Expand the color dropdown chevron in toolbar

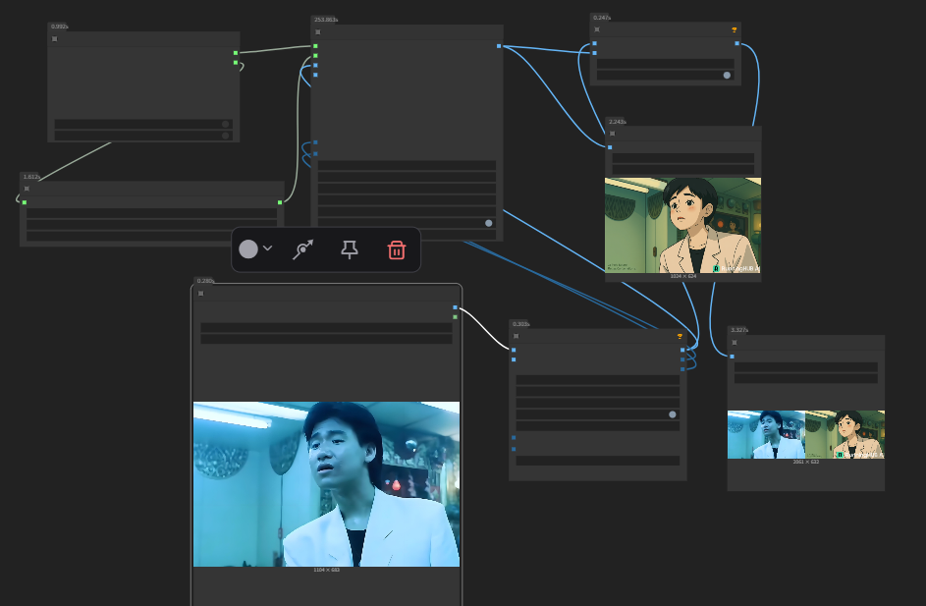pyautogui.click(x=267, y=248)
